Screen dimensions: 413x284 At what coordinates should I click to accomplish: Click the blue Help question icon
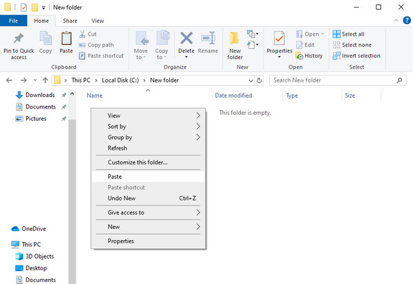(x=407, y=20)
